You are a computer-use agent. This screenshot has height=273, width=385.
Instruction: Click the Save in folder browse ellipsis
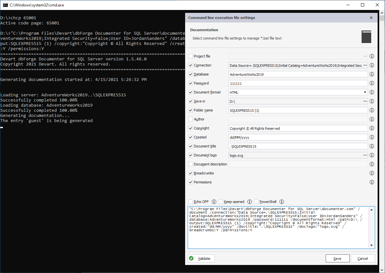(365, 101)
